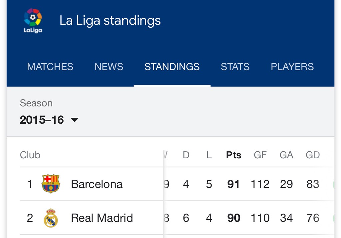Viewport: 341px width, 238px height.
Task: Select the Standings tab
Action: (172, 67)
